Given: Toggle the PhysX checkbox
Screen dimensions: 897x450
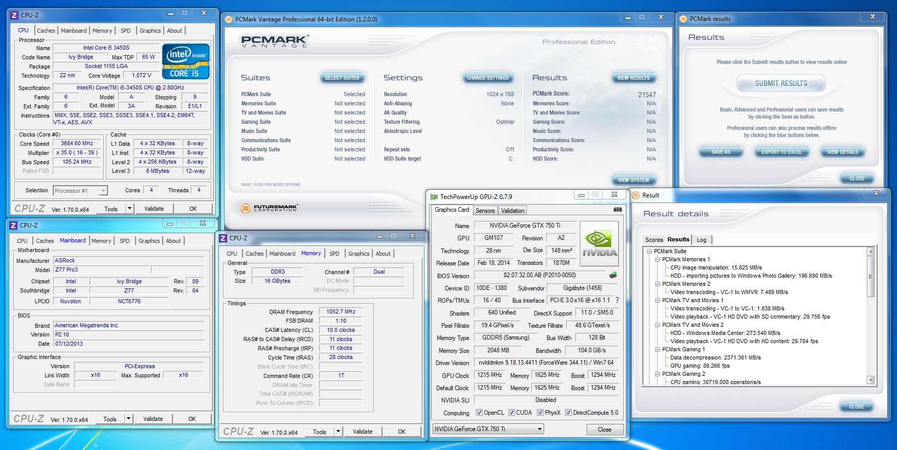Looking at the screenshot, I should tap(540, 413).
